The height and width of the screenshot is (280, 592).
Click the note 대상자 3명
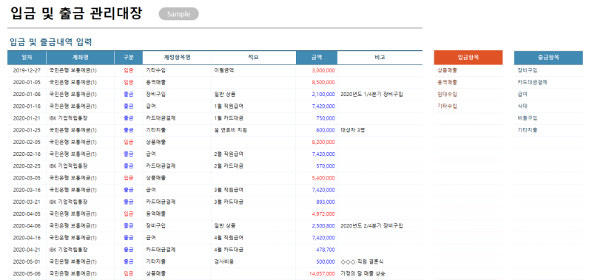pyautogui.click(x=352, y=130)
